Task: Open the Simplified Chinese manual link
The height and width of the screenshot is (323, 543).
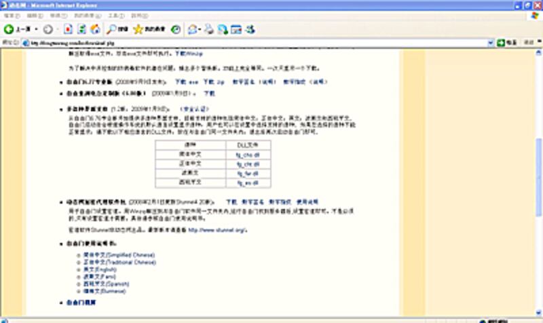Action: [x=119, y=255]
